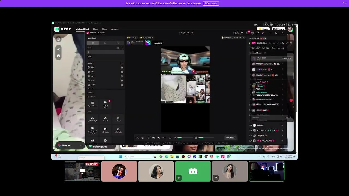Viewport: 349px width, 196px height.
Task: Open the LIVE center home icon
Action: click(x=238, y=33)
